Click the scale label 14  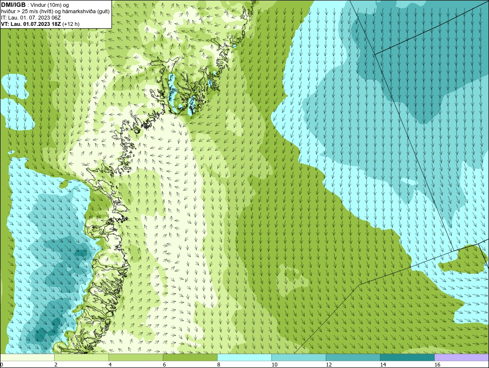click(x=383, y=365)
